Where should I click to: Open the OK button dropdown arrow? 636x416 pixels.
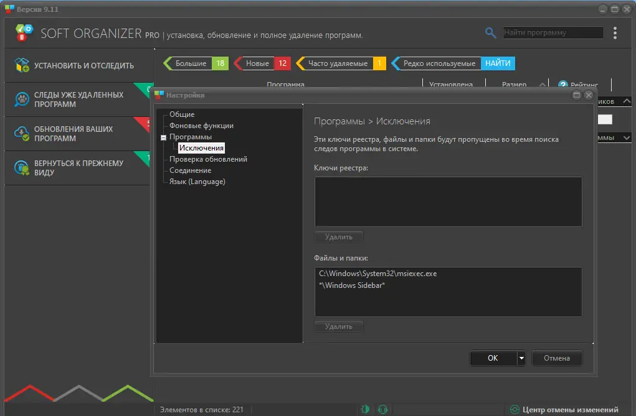[x=521, y=358]
